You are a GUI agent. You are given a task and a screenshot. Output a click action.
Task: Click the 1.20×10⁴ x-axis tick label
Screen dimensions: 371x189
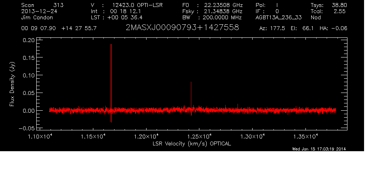point(147,137)
